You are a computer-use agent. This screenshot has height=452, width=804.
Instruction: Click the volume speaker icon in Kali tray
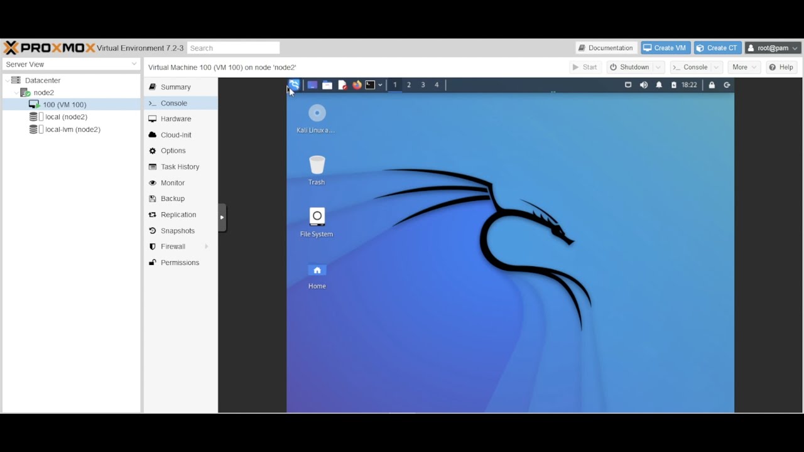643,85
